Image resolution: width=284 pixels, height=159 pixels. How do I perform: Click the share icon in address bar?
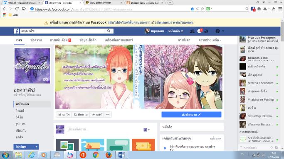[x=197, y=9]
